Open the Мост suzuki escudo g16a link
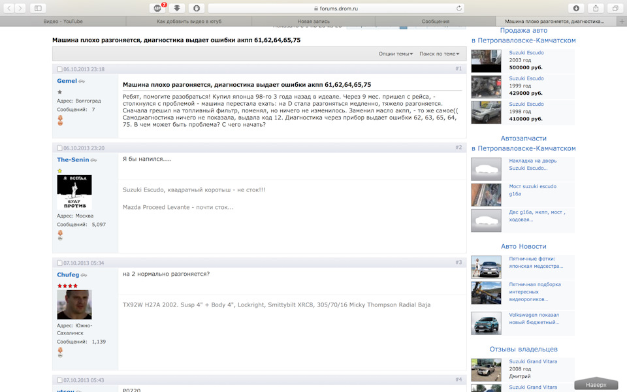The height and width of the screenshot is (392, 627). (x=533, y=190)
